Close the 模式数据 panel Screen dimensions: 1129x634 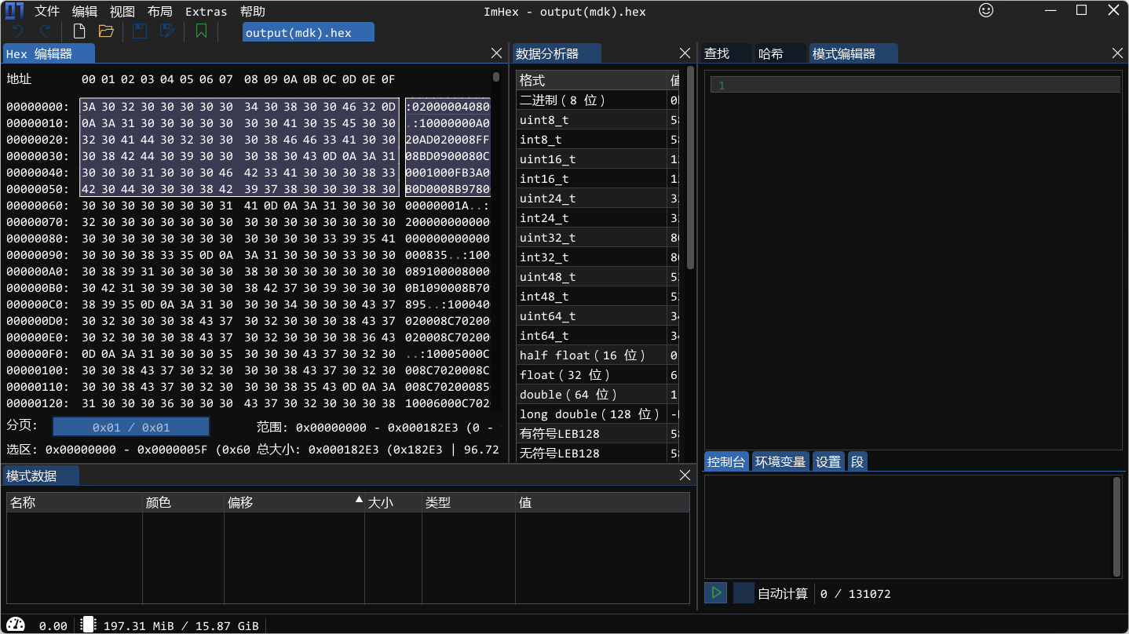[x=685, y=475]
